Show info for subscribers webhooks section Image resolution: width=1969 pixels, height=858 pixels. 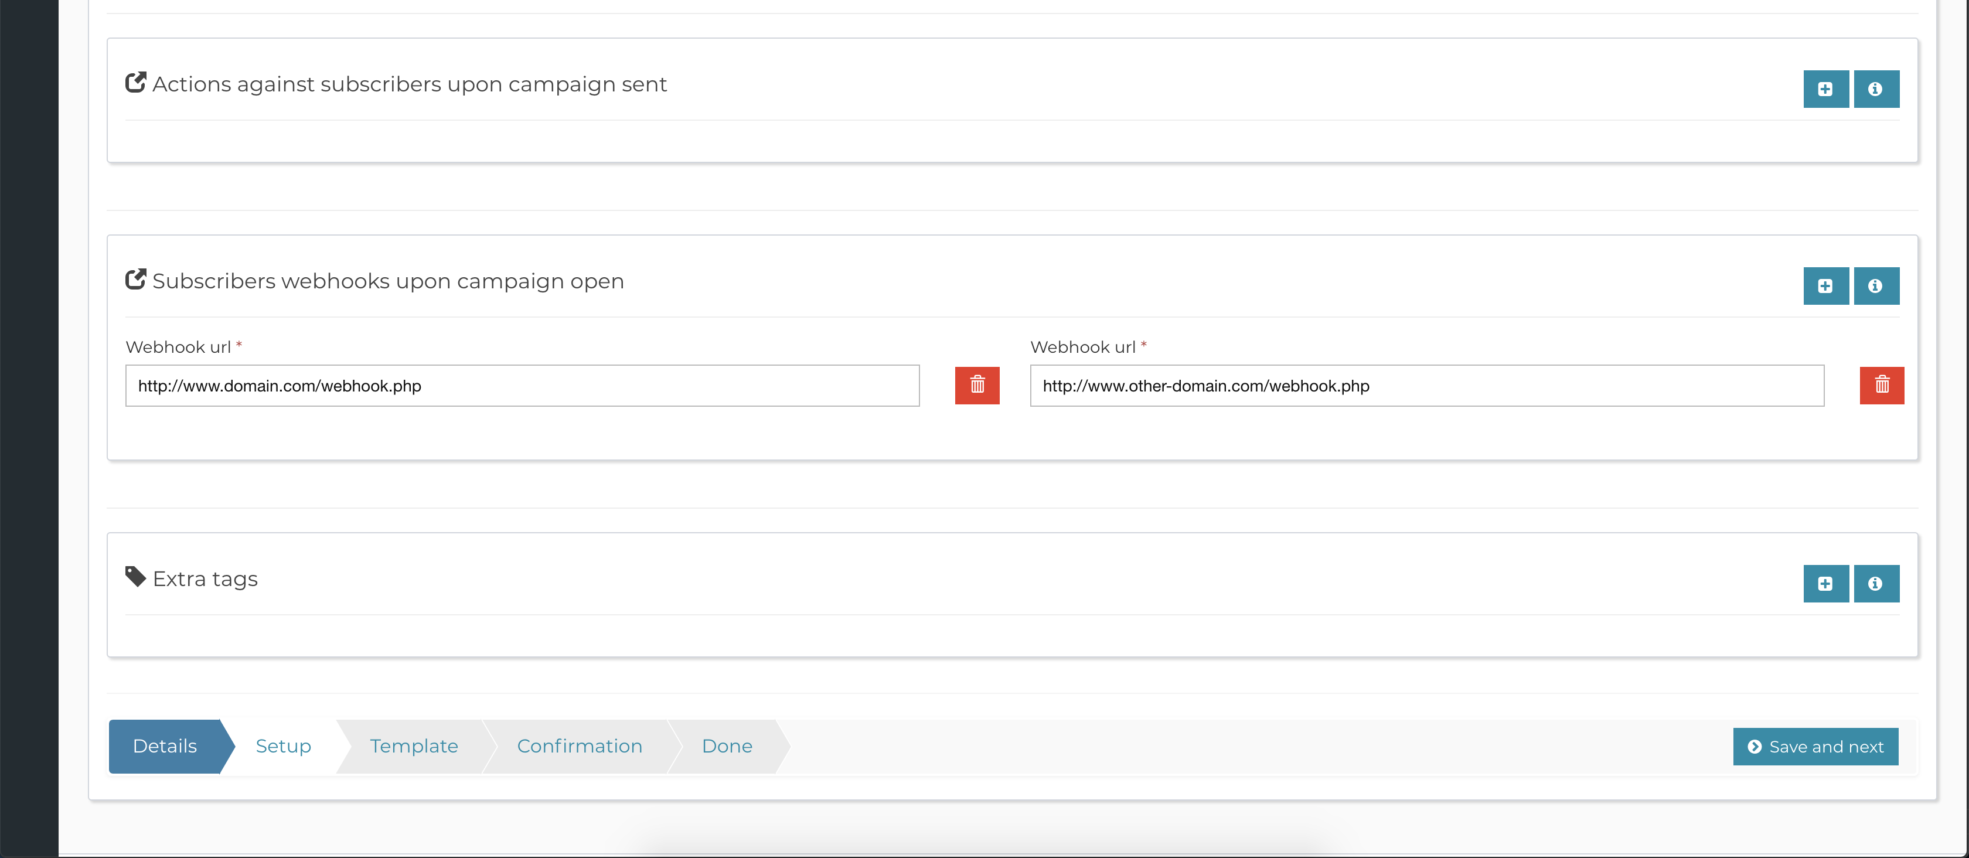pyautogui.click(x=1876, y=286)
